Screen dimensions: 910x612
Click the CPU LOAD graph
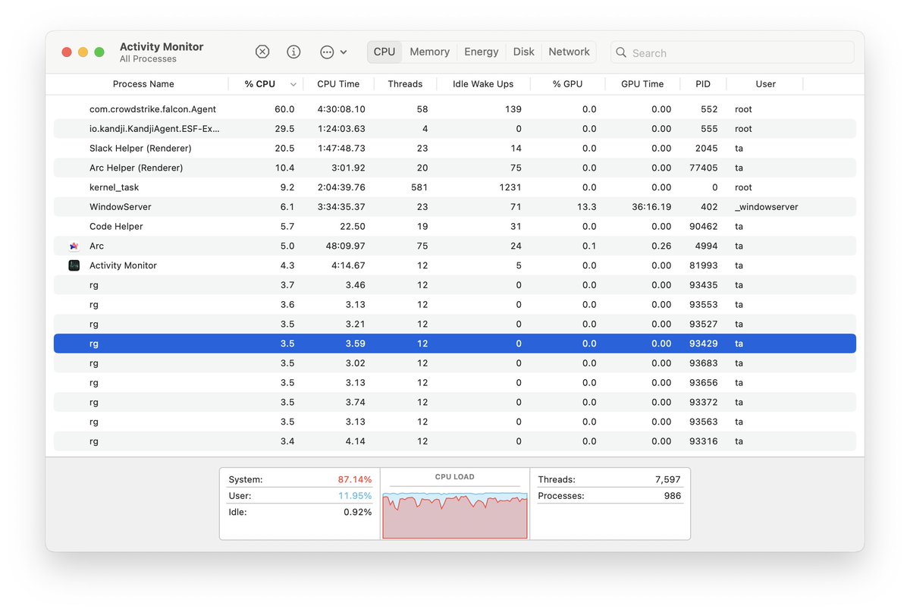point(455,515)
